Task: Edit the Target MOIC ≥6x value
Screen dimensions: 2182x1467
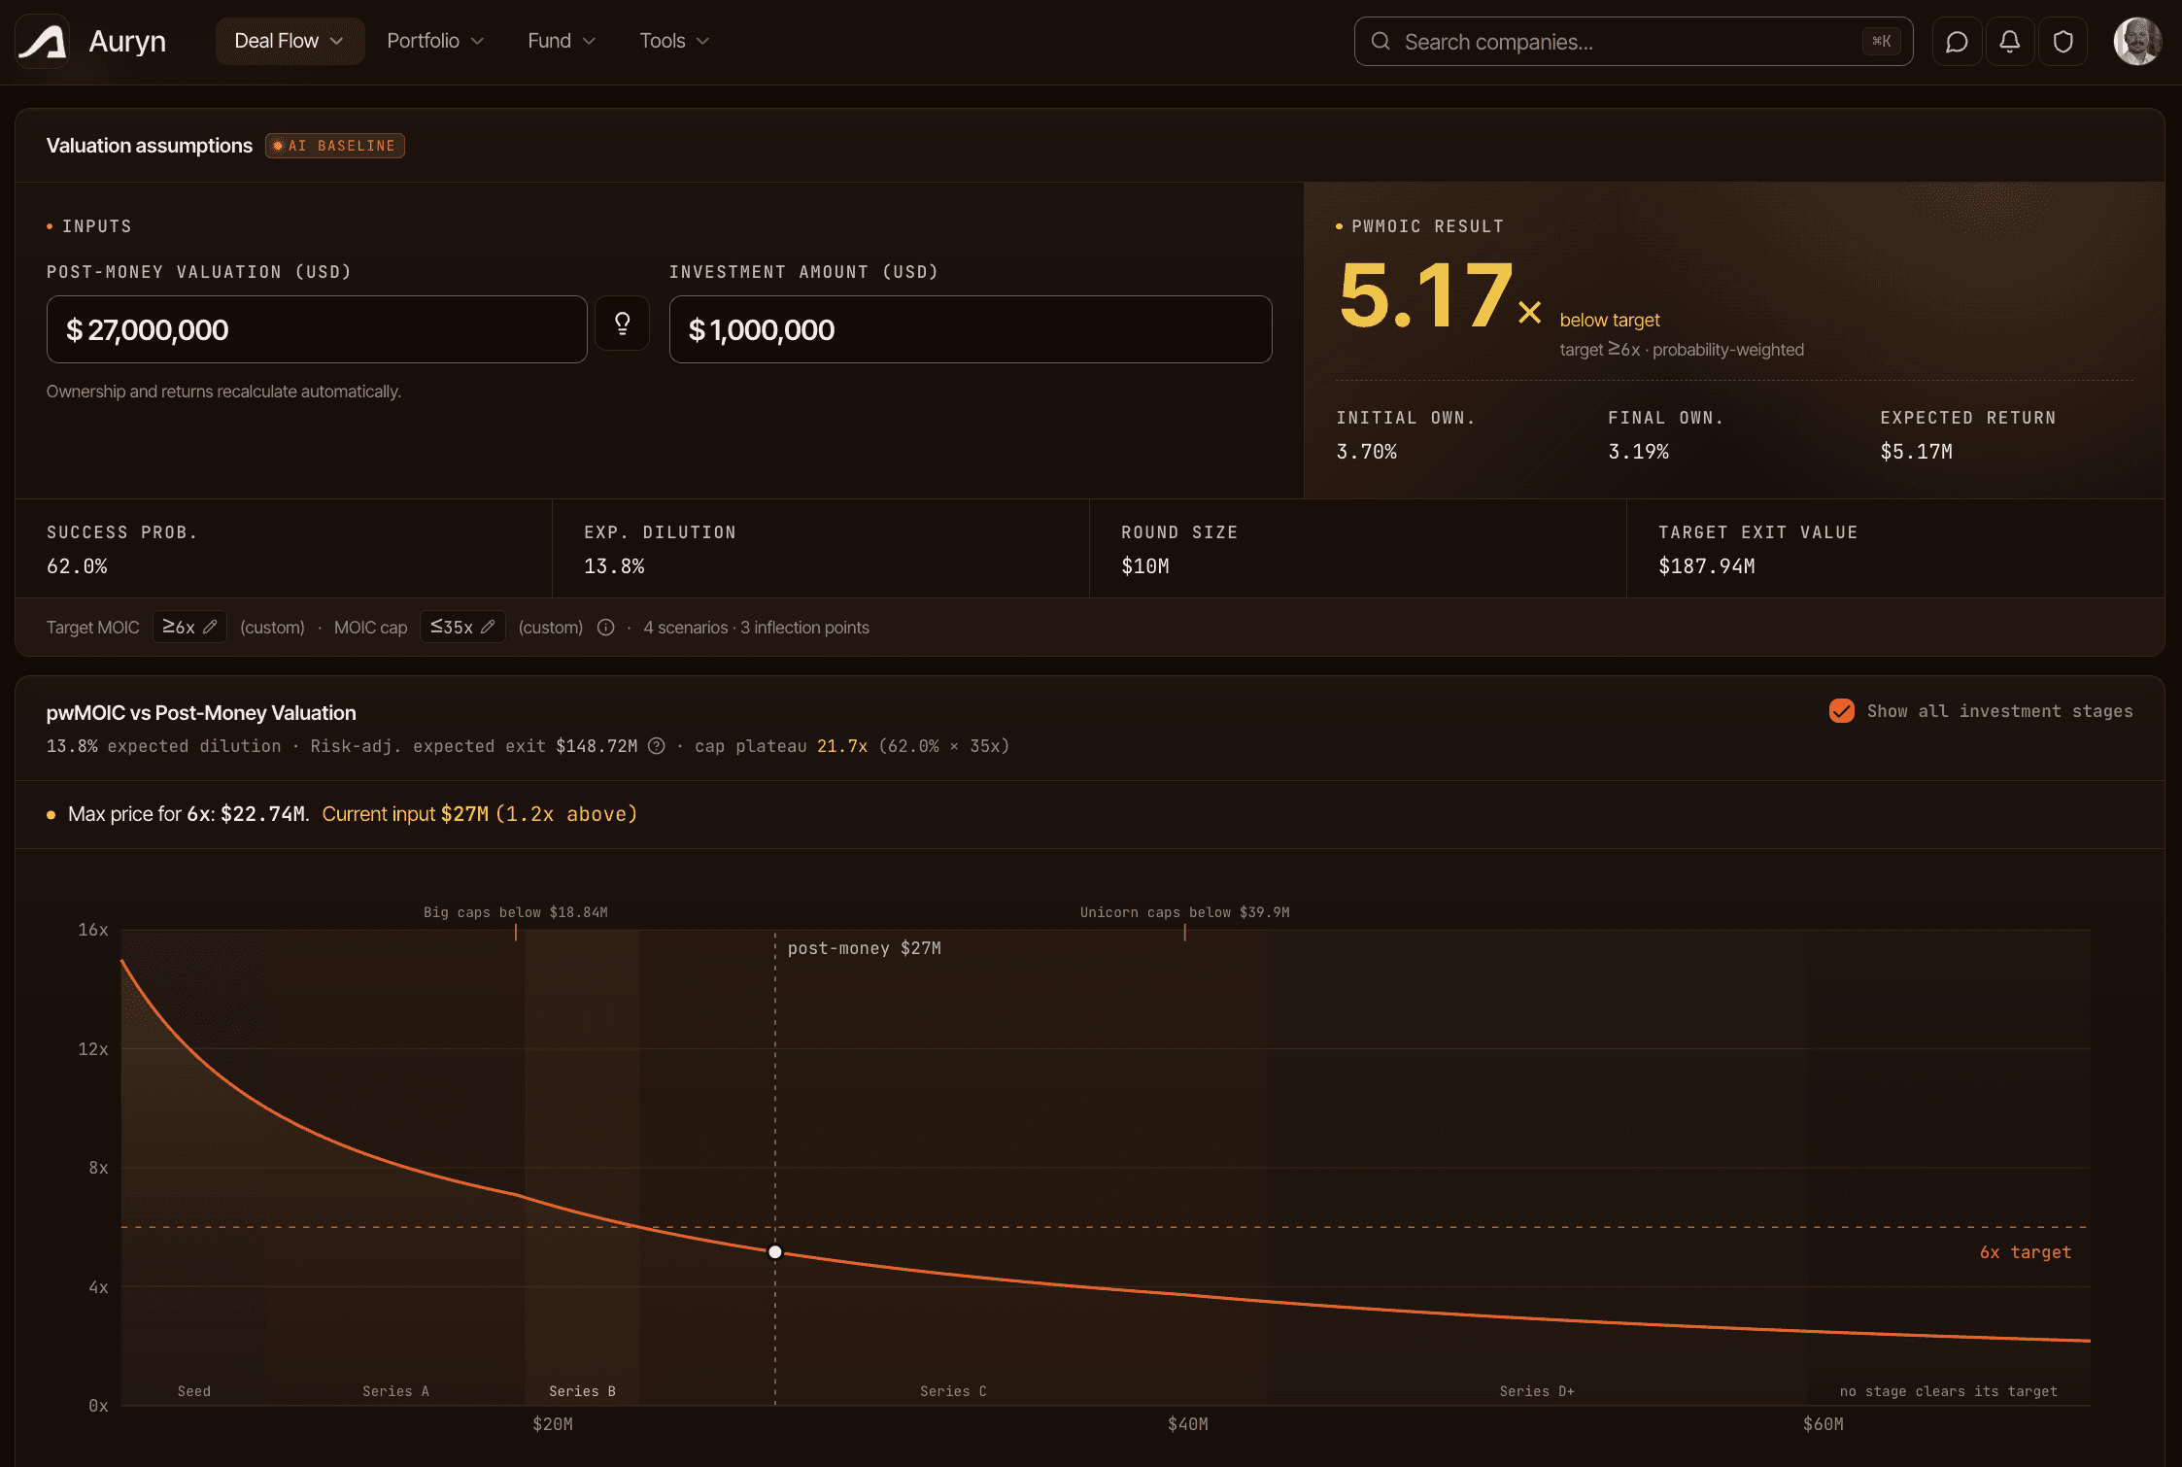Action: coord(189,627)
